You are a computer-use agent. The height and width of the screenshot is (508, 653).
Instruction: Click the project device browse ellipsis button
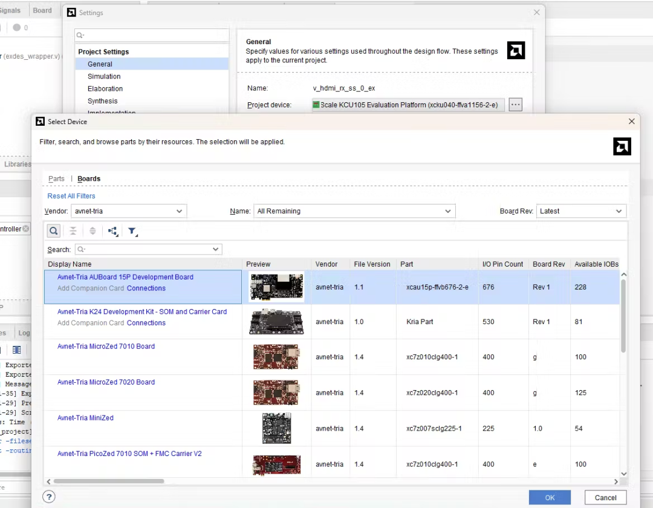[x=515, y=105]
